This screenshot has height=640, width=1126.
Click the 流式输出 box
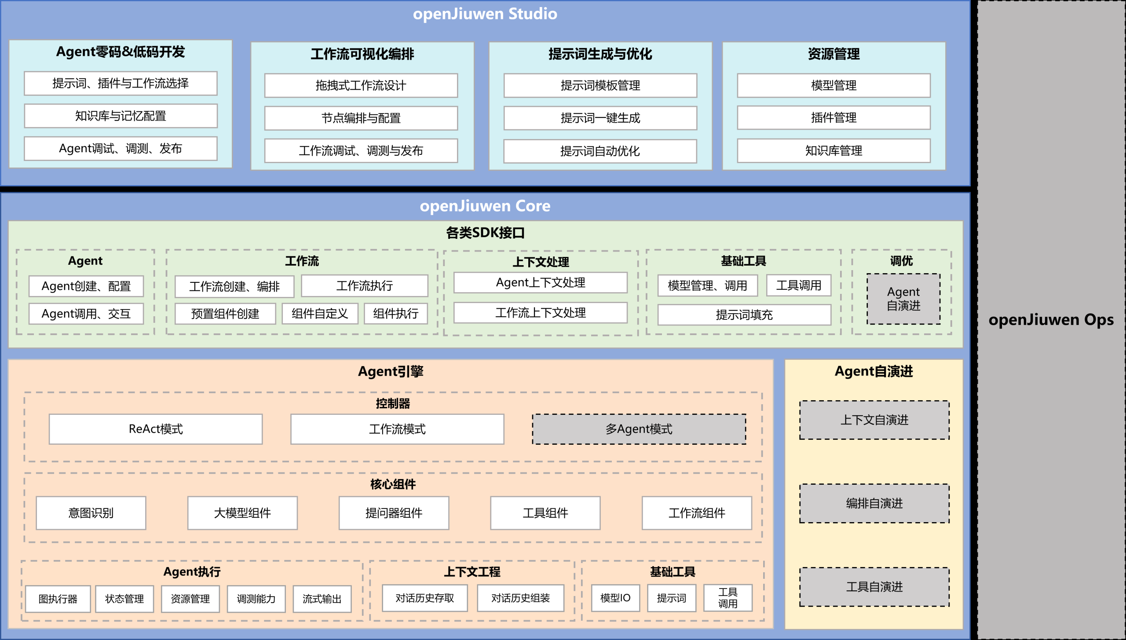coord(322,599)
